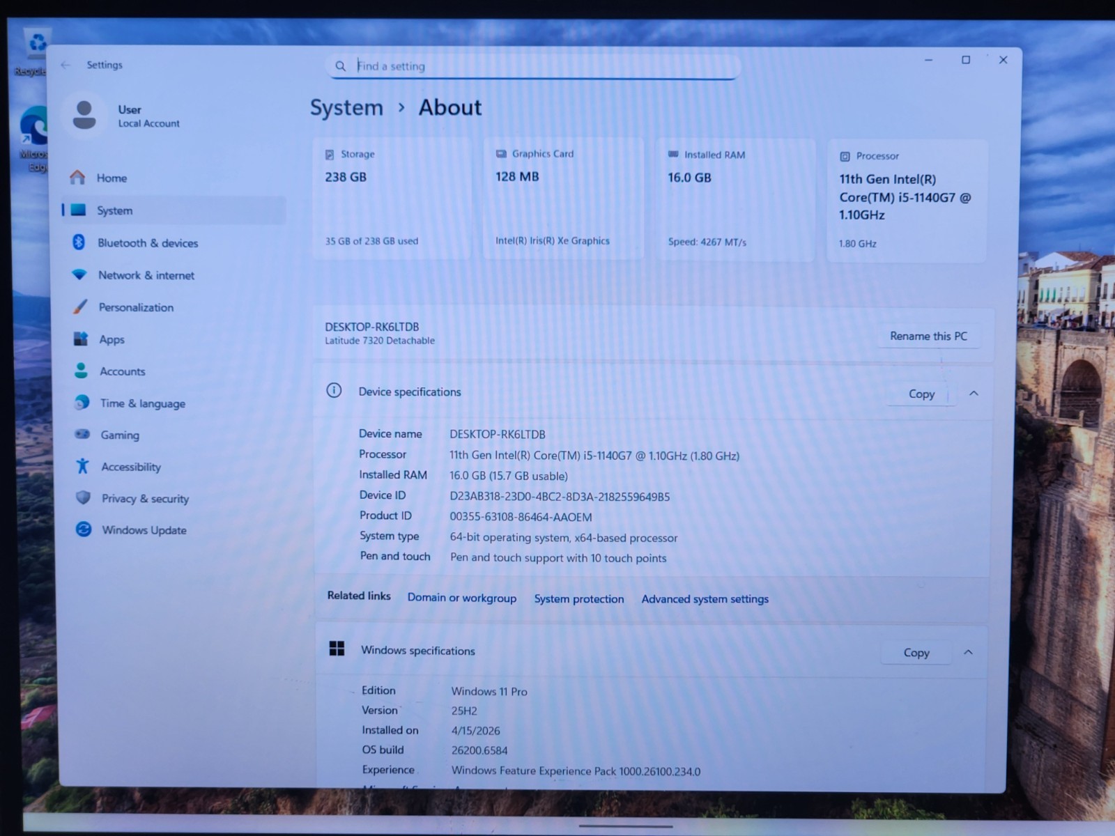Click the Device ID value D23AB318

click(560, 497)
